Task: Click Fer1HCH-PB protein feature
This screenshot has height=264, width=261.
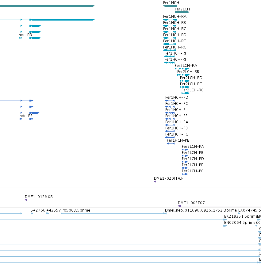Action: pos(170,131)
